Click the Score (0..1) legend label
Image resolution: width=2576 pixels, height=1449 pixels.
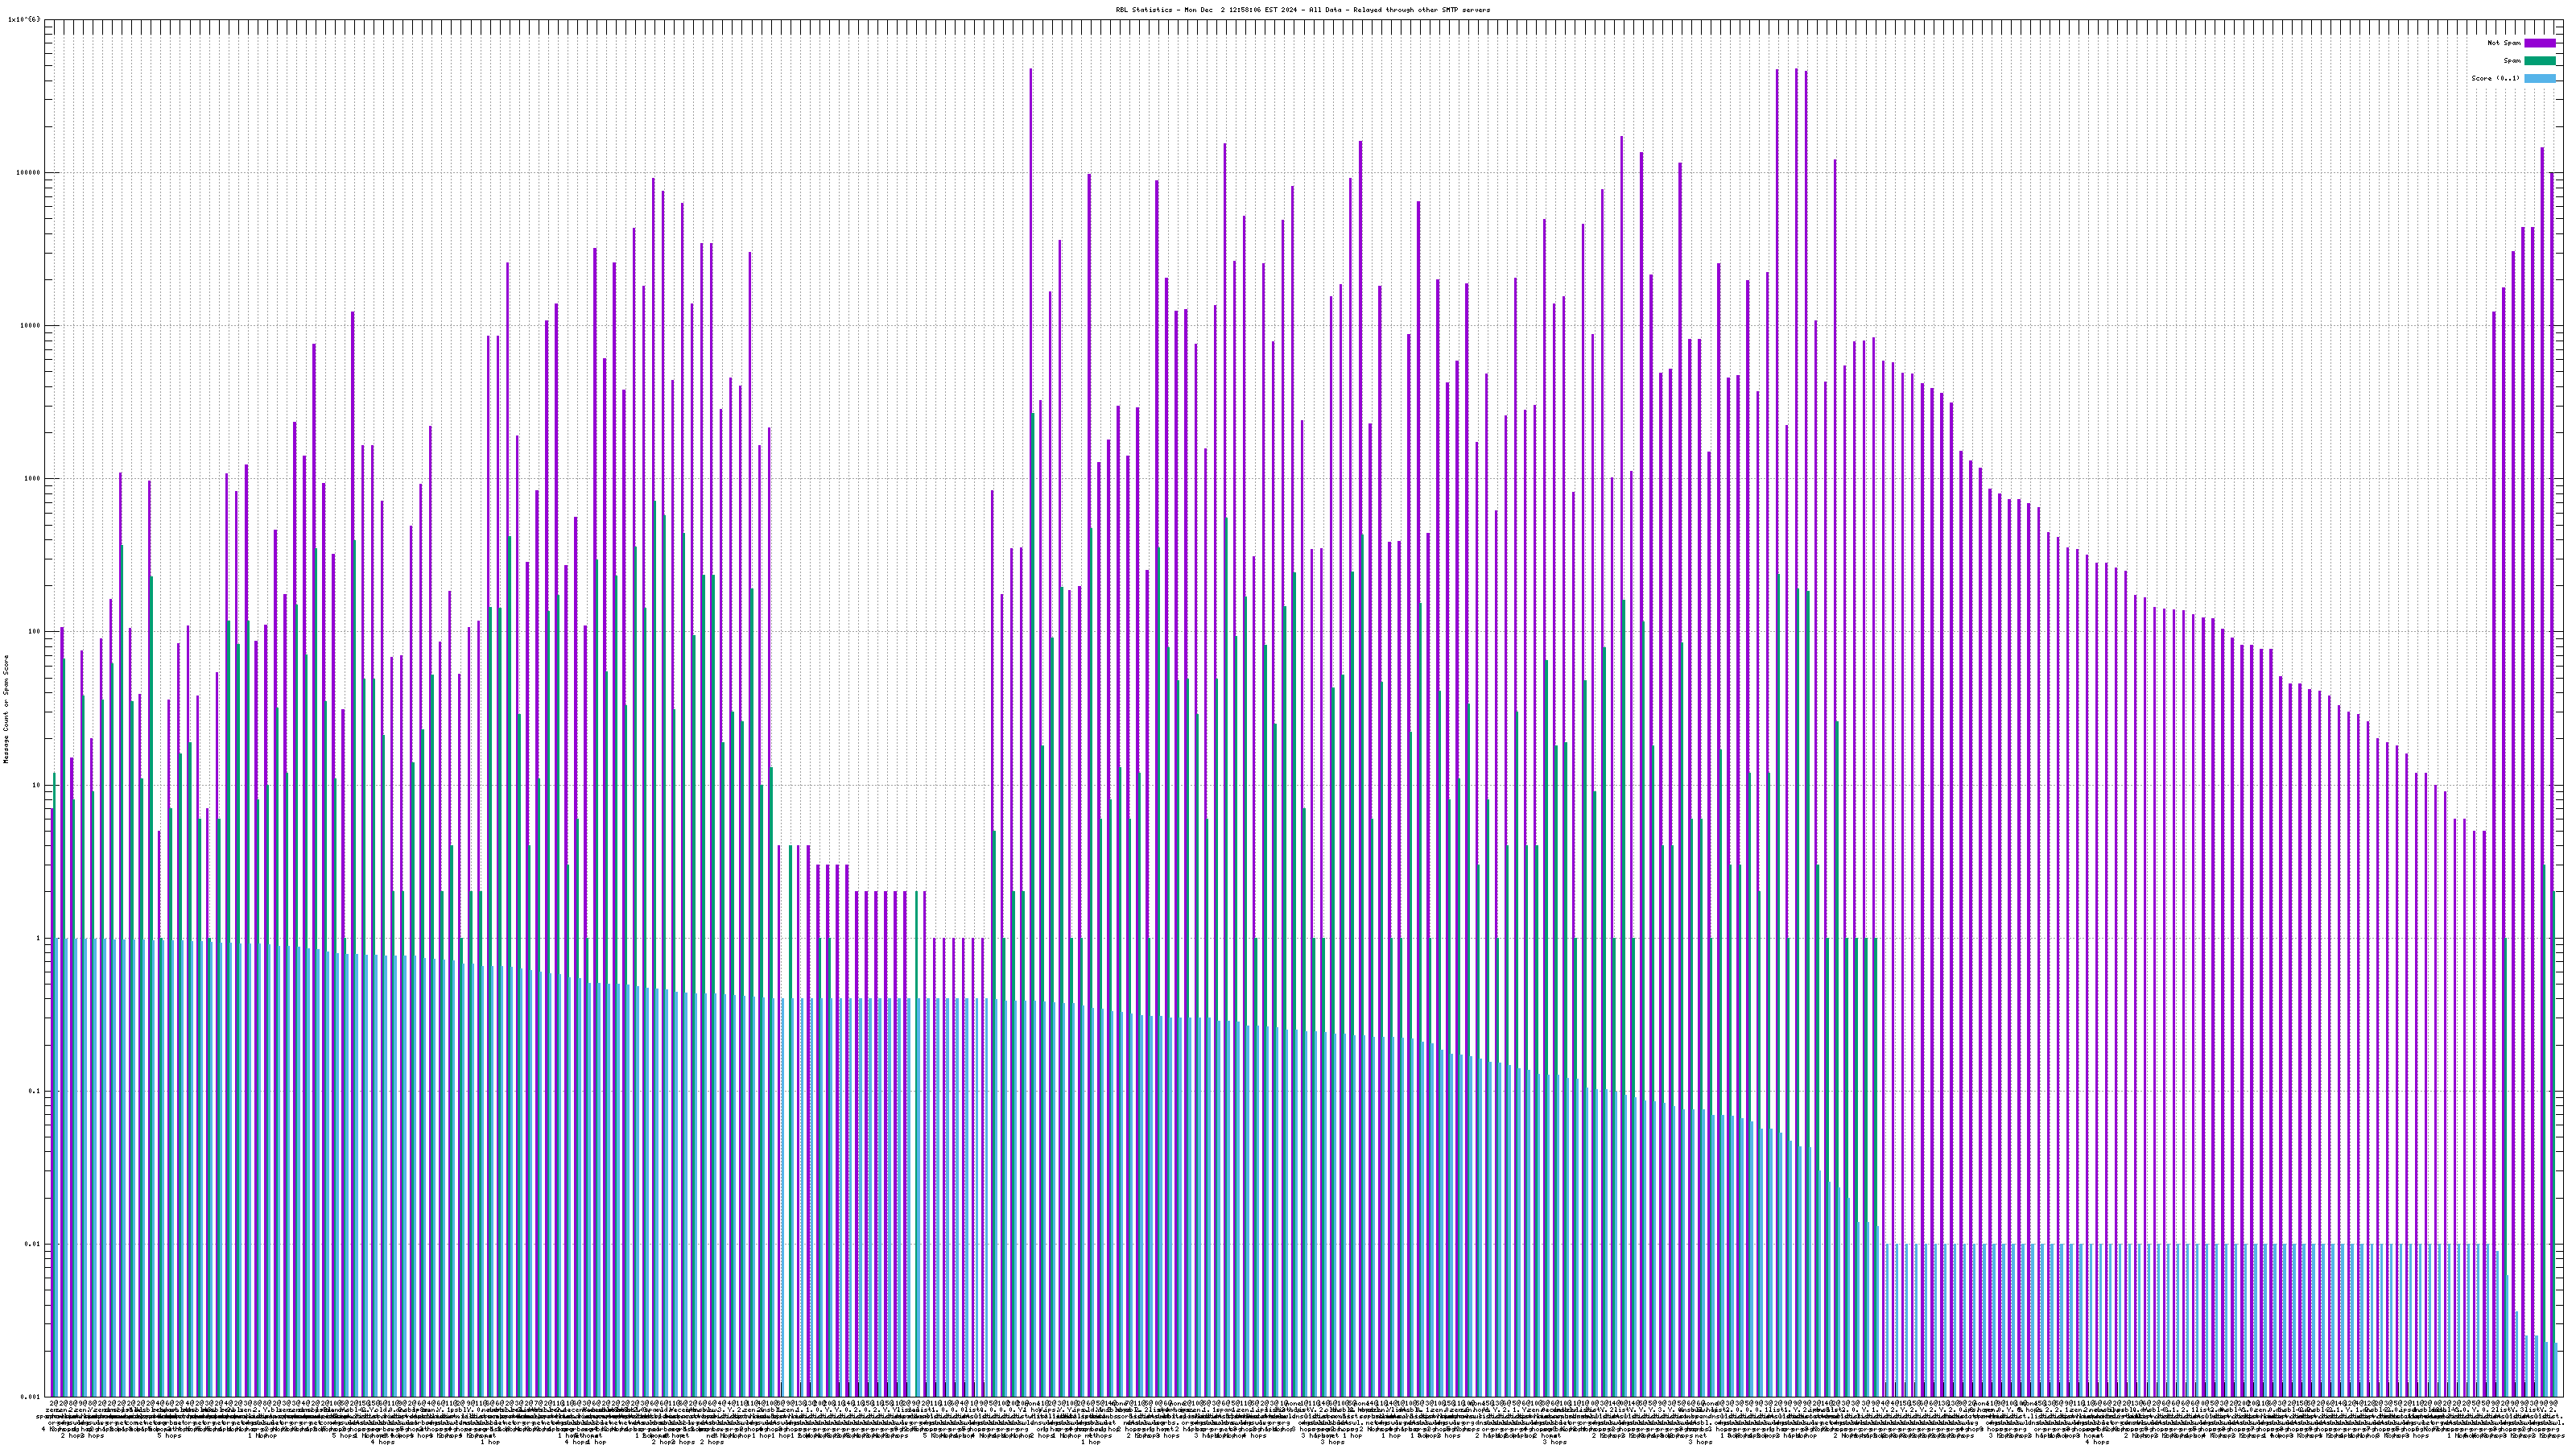(2495, 78)
